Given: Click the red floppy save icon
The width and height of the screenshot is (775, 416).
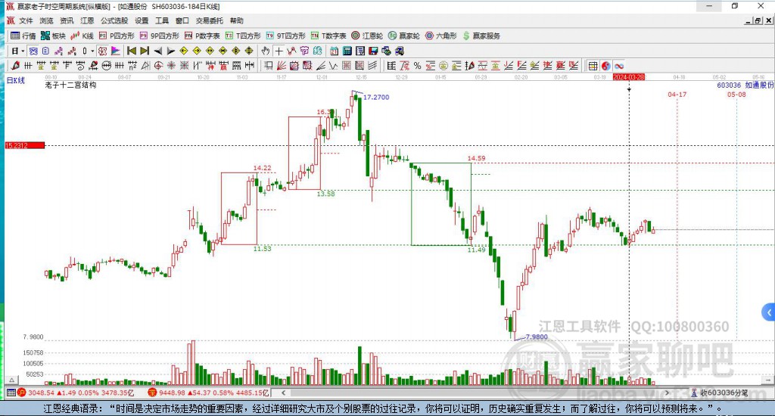Looking at the screenshot, I should (x=373, y=51).
